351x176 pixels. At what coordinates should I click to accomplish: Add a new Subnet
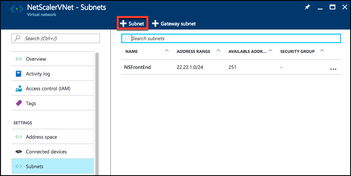(132, 23)
